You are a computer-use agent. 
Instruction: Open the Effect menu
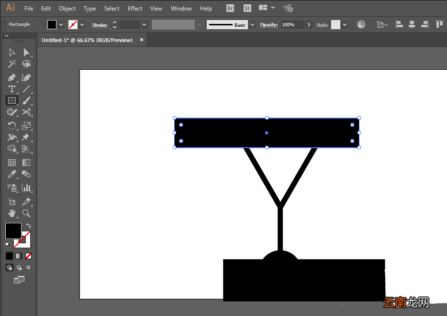135,9
